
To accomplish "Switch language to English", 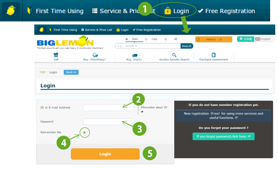I will coord(263,39).
